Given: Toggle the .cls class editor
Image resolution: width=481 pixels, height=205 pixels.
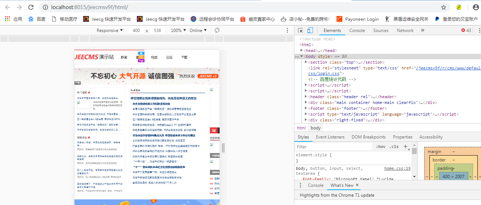Looking at the screenshot, I should (394, 147).
